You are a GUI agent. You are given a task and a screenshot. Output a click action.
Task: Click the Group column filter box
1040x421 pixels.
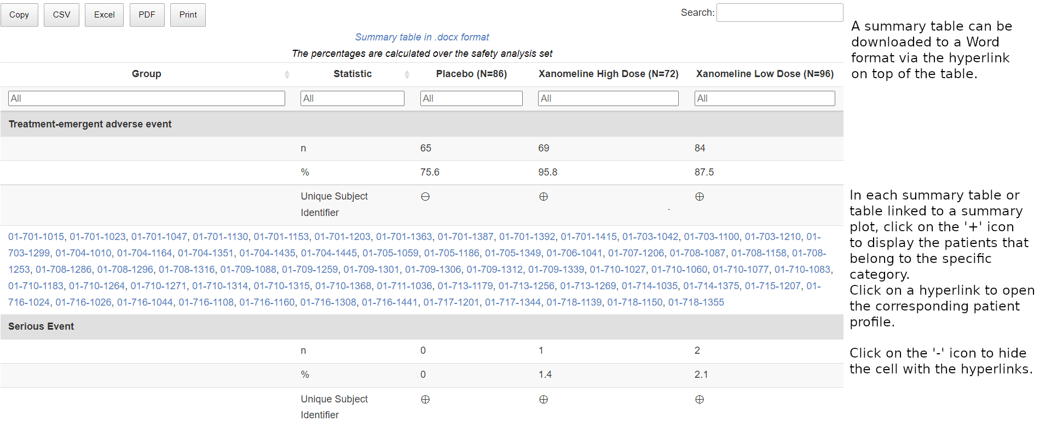click(x=147, y=98)
